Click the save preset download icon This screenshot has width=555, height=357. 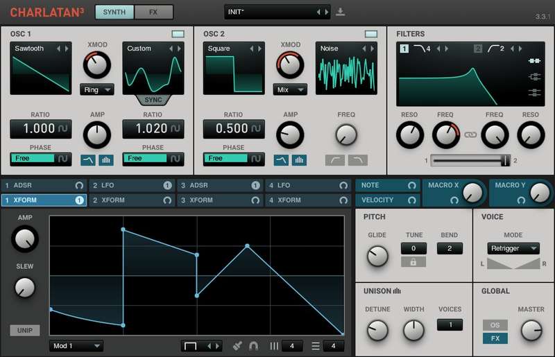click(x=340, y=12)
